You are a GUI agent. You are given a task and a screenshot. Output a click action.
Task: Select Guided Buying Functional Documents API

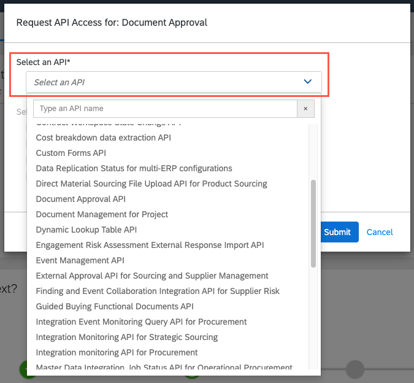click(115, 306)
